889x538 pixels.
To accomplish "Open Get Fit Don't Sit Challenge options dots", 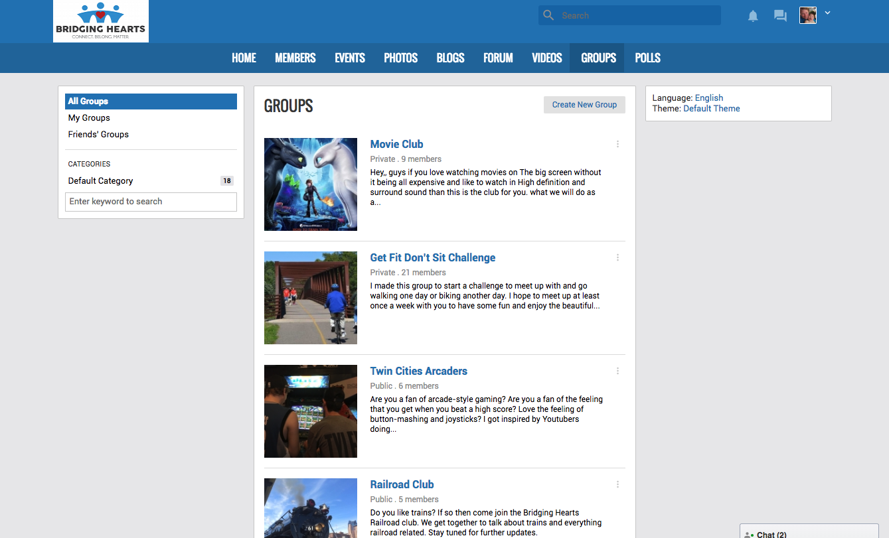I will [x=617, y=257].
